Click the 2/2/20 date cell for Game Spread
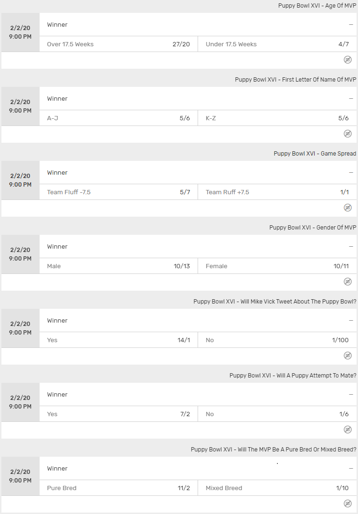Viewport: 358px width, 514px height. pyautogui.click(x=20, y=180)
